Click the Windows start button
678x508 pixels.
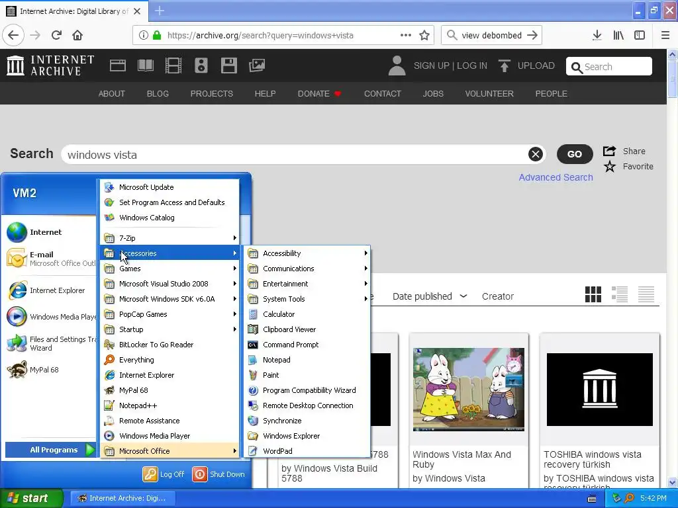(x=32, y=498)
